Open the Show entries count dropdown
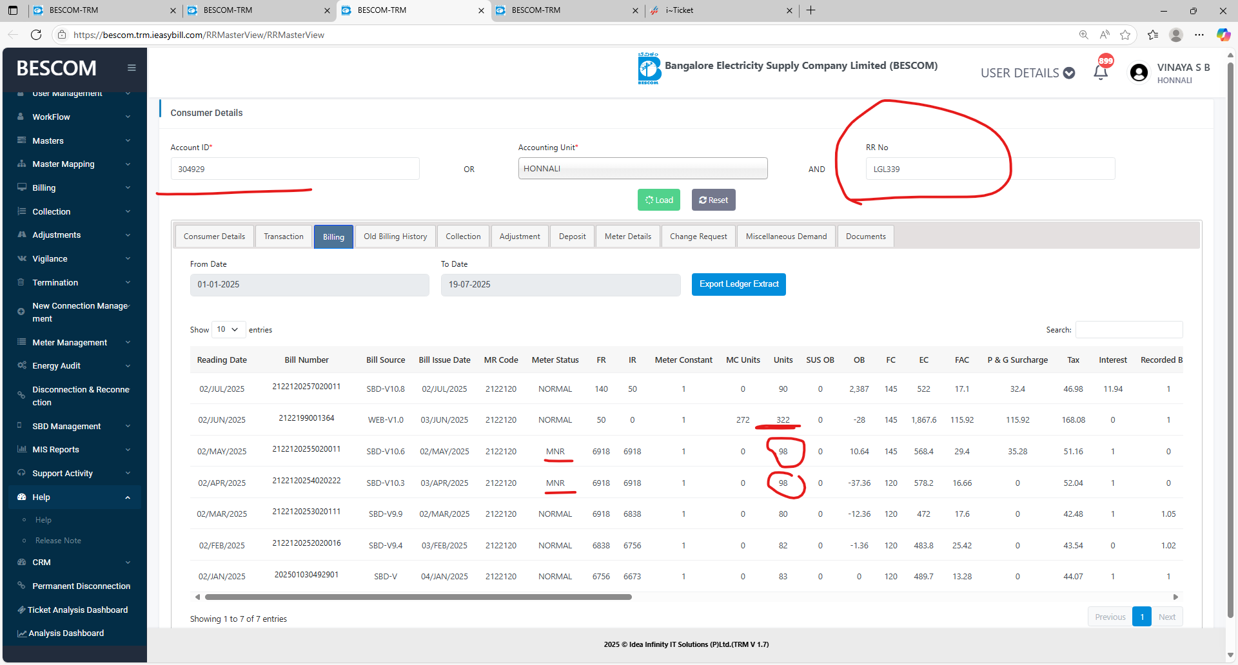 pos(228,329)
